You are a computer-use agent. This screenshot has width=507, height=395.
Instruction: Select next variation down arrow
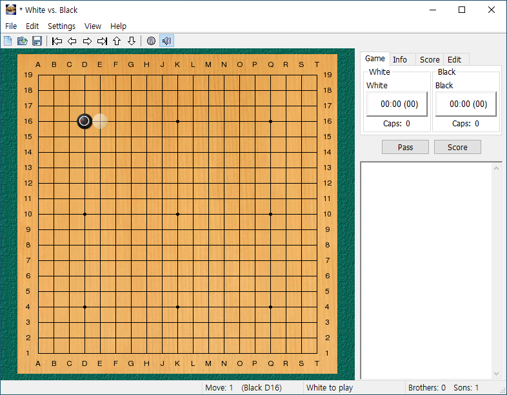(132, 41)
